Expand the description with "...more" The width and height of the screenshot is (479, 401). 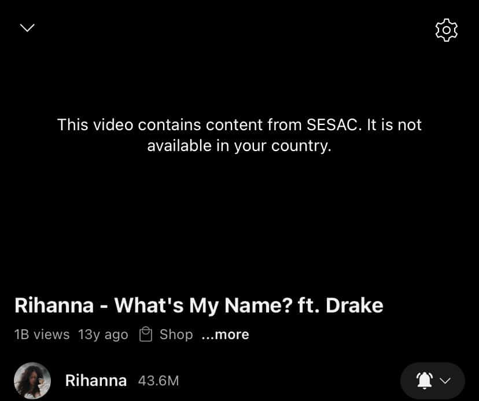pyautogui.click(x=226, y=334)
